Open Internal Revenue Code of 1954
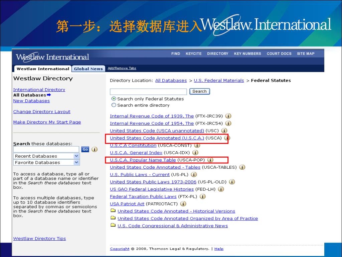Screen dimensions: 342x257 (152, 123)
